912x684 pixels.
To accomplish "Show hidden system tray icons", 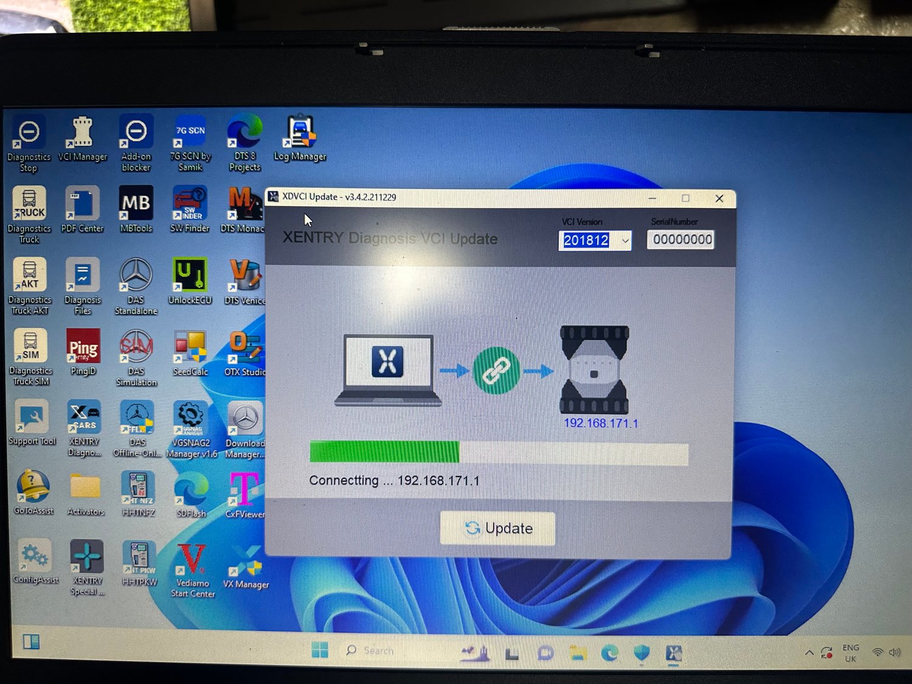I will click(x=809, y=653).
